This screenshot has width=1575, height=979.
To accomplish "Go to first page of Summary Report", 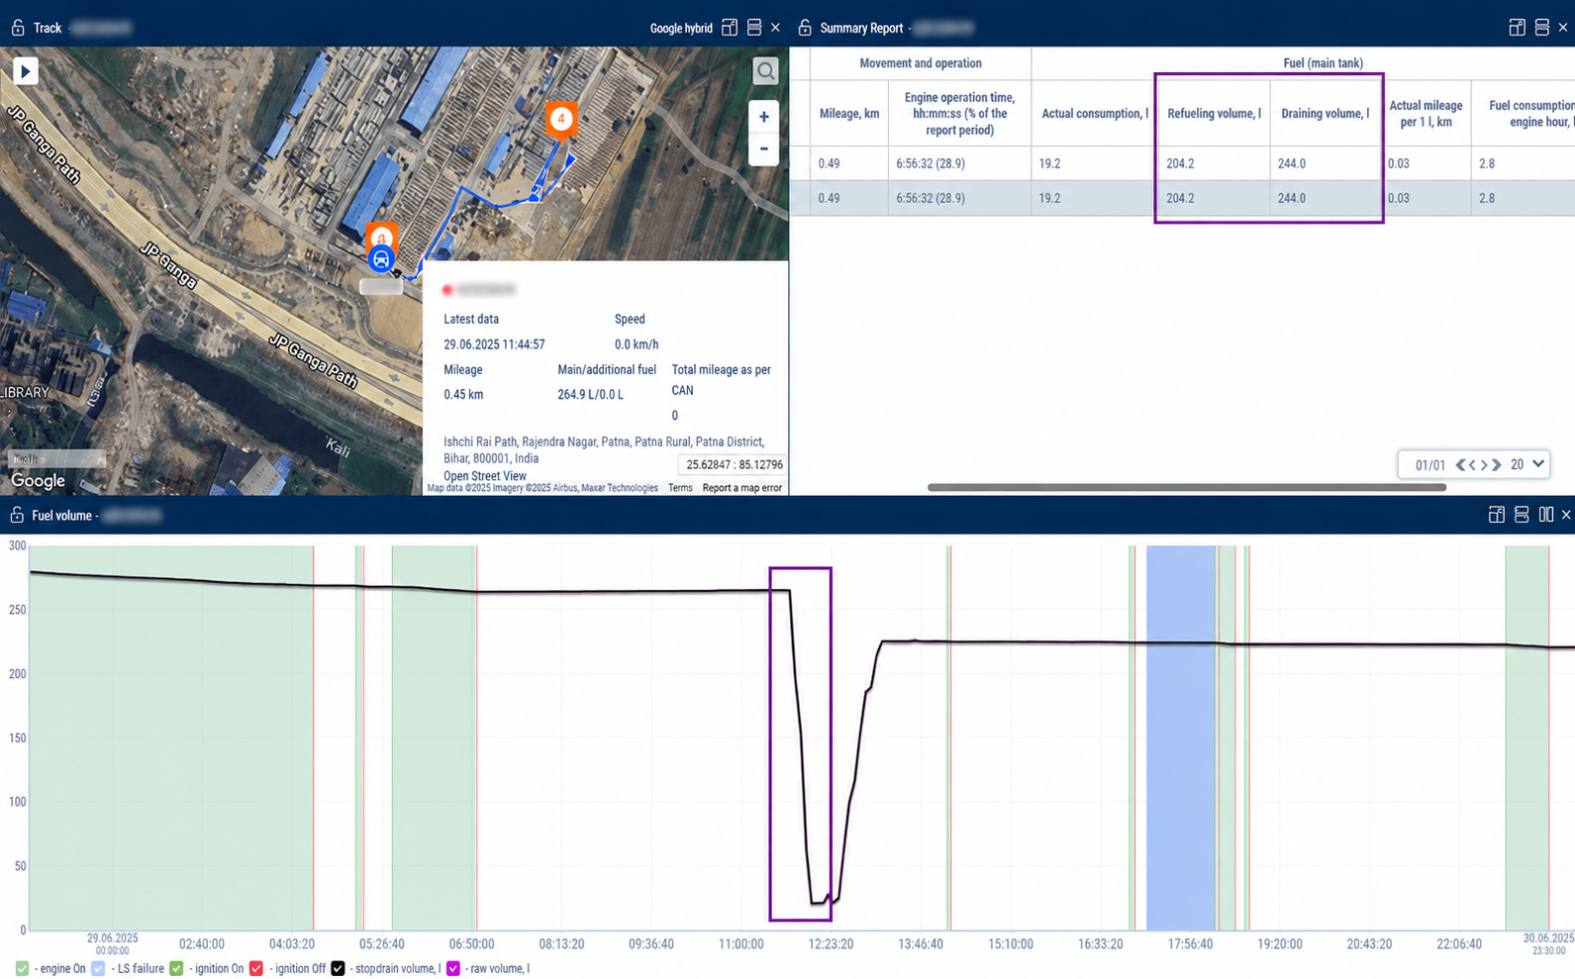I will (1460, 464).
